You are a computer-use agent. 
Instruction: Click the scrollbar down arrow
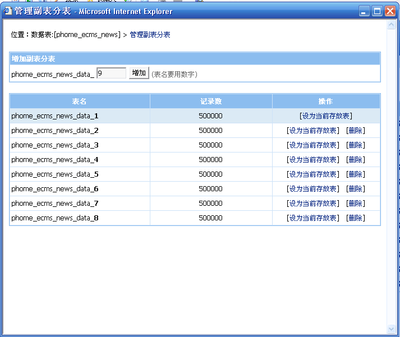(x=392, y=329)
